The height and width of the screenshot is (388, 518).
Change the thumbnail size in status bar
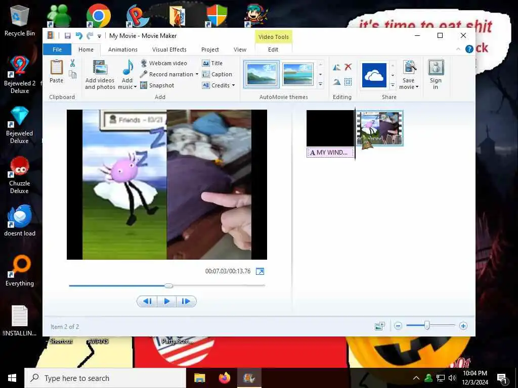coord(380,326)
